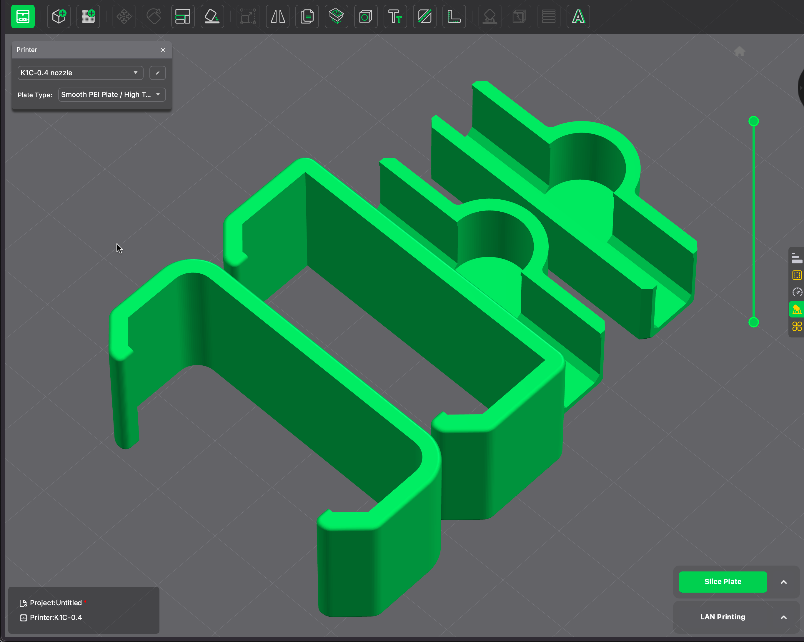Open the Support painting tool
This screenshot has height=642, width=804.
(x=490, y=16)
